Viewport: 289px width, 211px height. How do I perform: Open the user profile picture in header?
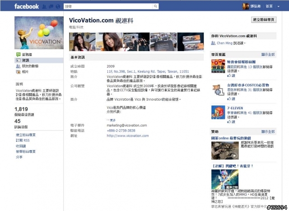245,6
